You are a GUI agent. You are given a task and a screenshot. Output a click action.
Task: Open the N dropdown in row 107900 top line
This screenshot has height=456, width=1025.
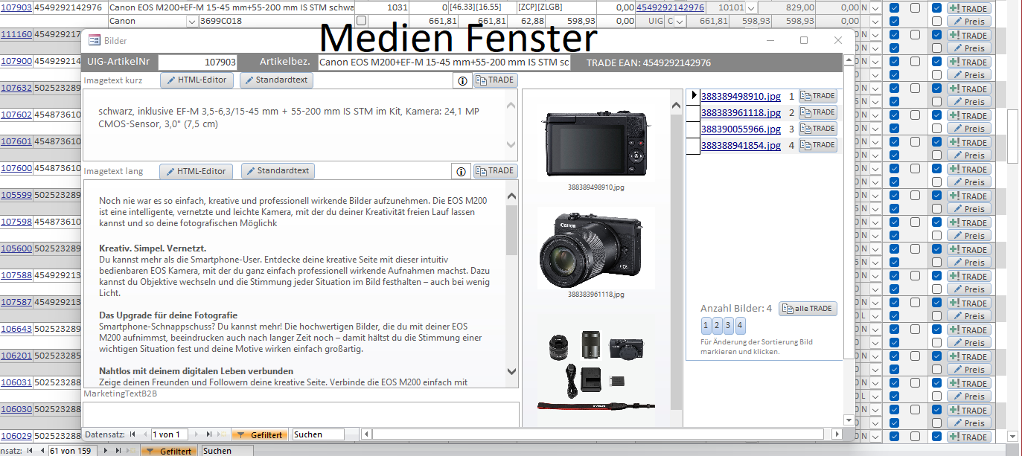pyautogui.click(x=875, y=61)
